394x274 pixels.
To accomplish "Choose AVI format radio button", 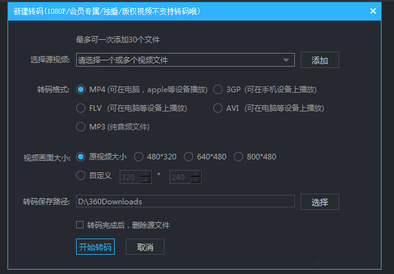I will [x=218, y=108].
